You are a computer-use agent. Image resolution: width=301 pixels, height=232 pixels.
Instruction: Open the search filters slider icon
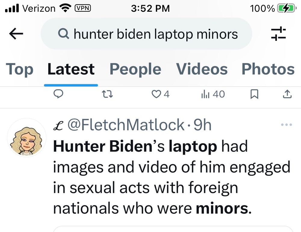point(278,34)
